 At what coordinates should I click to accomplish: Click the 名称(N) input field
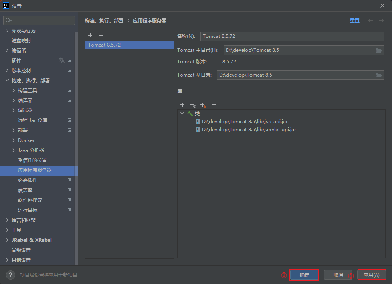292,36
